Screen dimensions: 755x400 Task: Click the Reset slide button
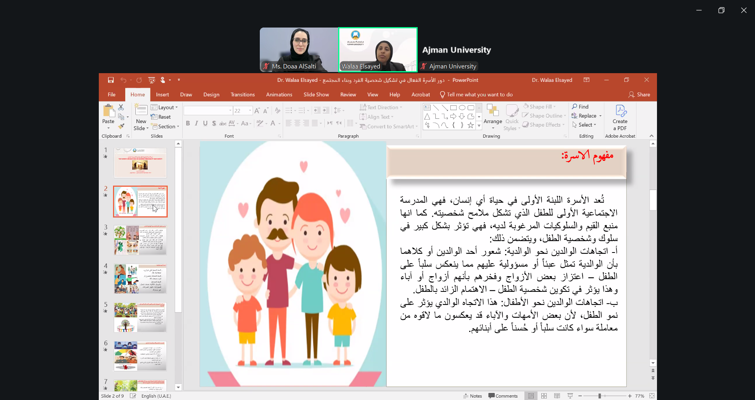161,117
